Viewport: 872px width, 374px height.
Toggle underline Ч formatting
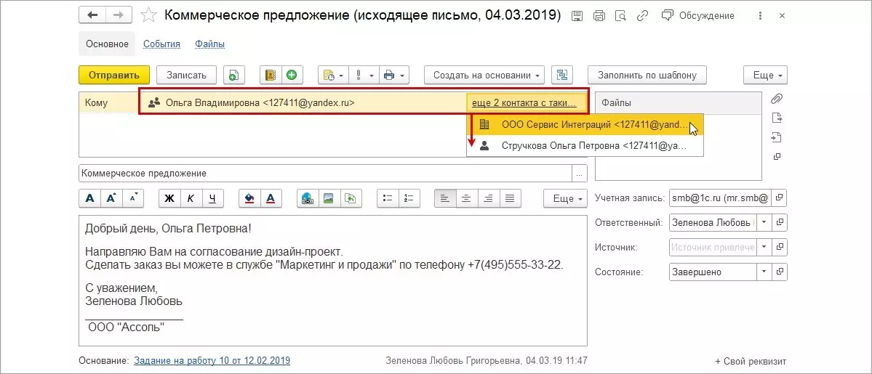(212, 198)
